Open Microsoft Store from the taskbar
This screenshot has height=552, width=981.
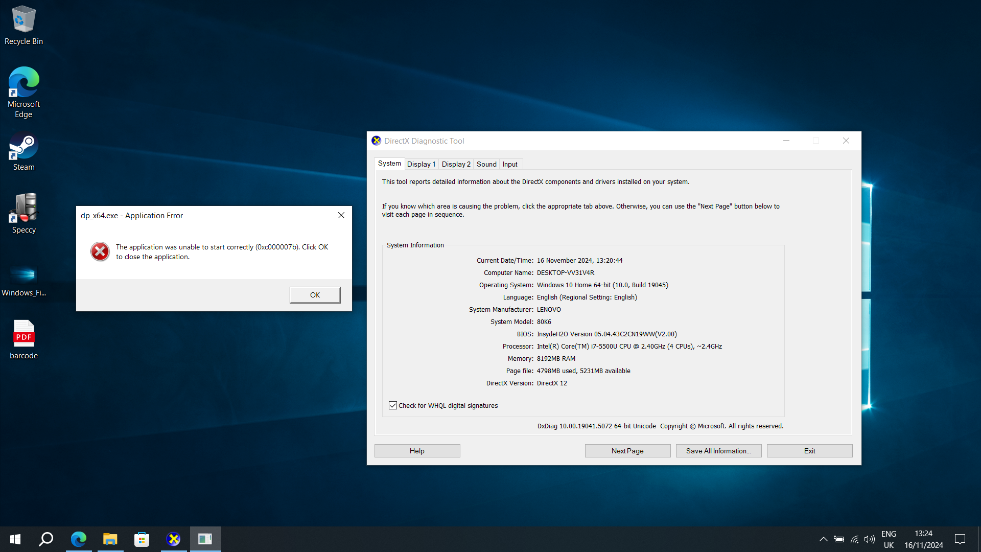142,539
